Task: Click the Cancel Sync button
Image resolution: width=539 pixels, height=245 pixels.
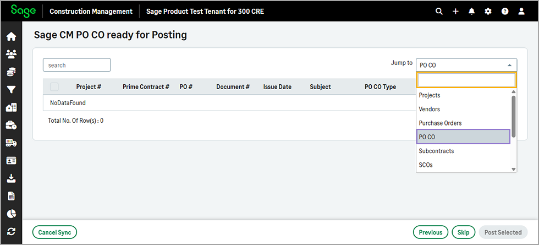Action: [54, 232]
